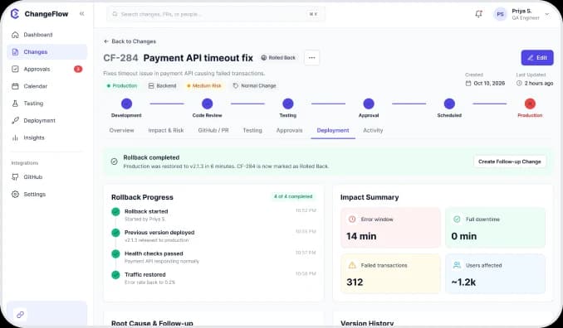Viewport: 563px width, 328px height.
Task: Open the Approvals tab
Action: point(290,130)
